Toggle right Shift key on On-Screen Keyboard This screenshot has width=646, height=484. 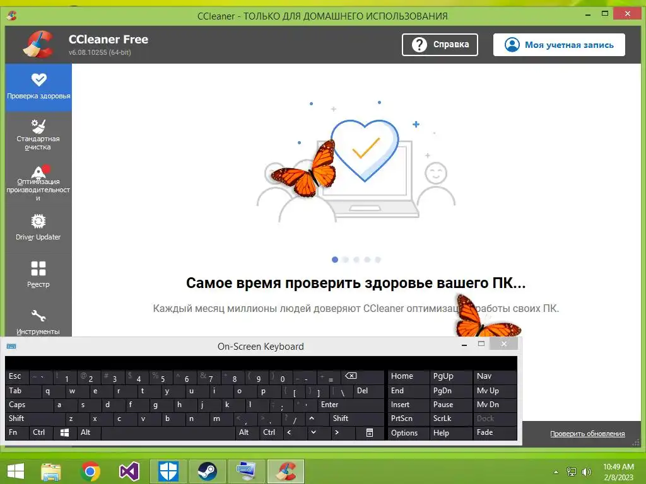(x=357, y=418)
